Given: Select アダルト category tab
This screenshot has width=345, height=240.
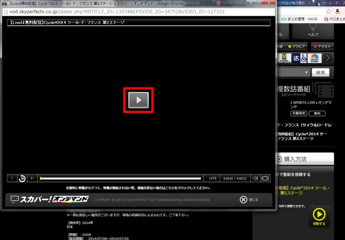Looking at the screenshot, I should [x=322, y=47].
